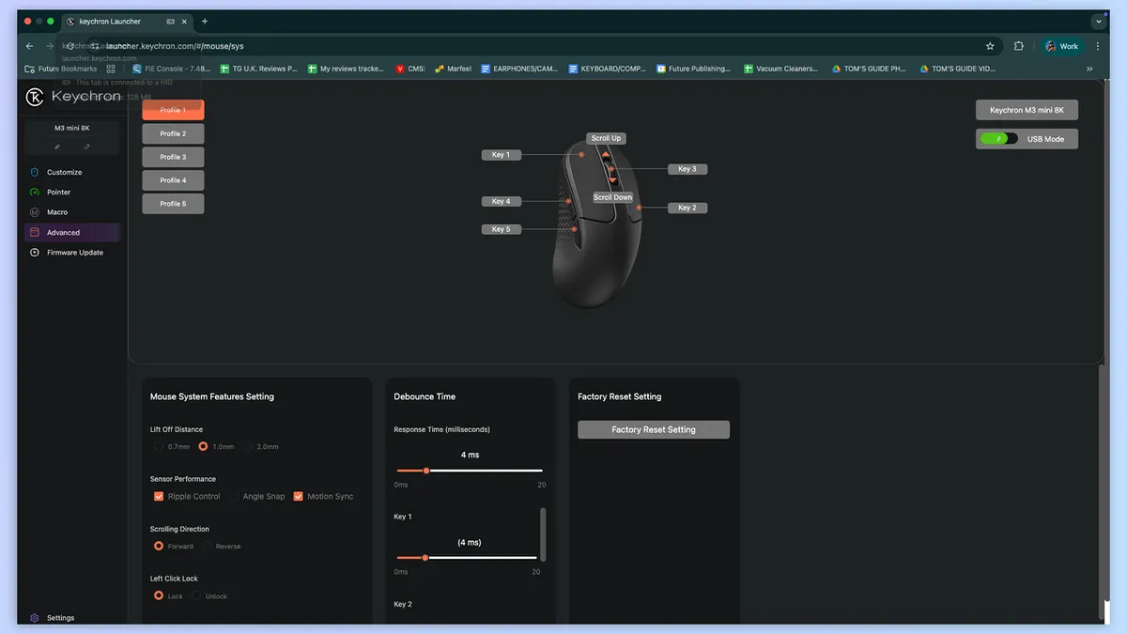This screenshot has height=634, width=1127.
Task: Uncheck the Ripple Control checkbox
Action: point(159,496)
